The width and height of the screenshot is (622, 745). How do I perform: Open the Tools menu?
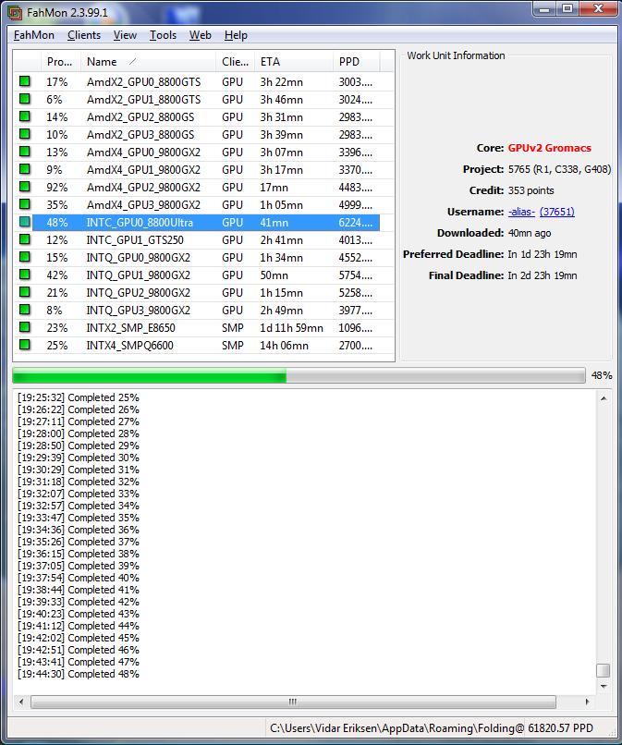(x=163, y=35)
